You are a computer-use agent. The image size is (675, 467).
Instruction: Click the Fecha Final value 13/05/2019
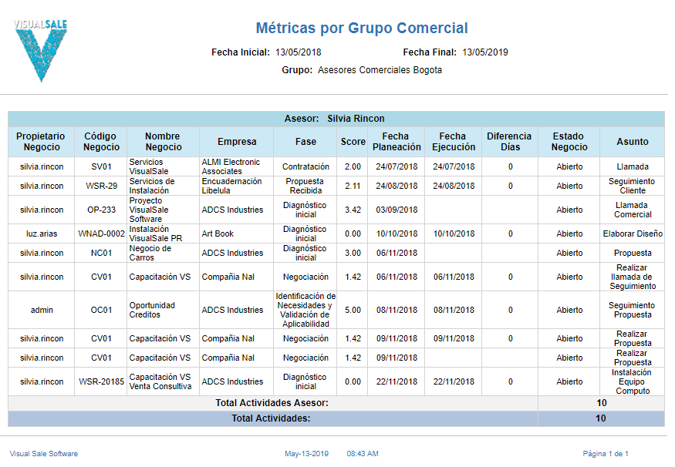(485, 52)
